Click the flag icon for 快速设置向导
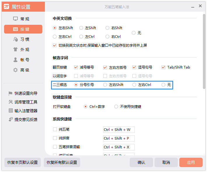 (10, 94)
